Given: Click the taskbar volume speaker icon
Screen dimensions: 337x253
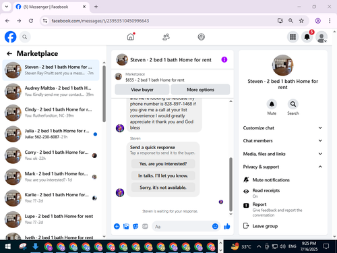Looking at the screenshot, I should point(282,246).
